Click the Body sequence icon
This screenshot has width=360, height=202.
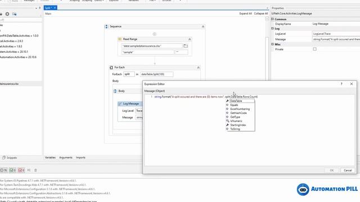(x=115, y=91)
